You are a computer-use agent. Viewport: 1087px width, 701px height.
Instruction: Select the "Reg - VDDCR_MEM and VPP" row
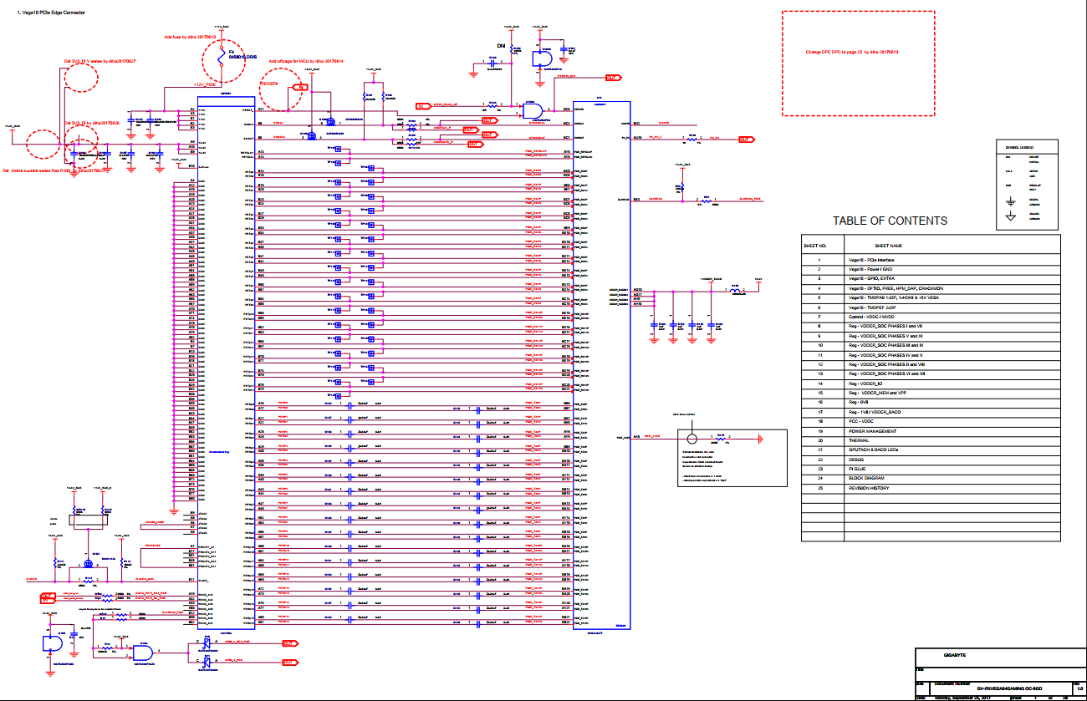[931, 393]
